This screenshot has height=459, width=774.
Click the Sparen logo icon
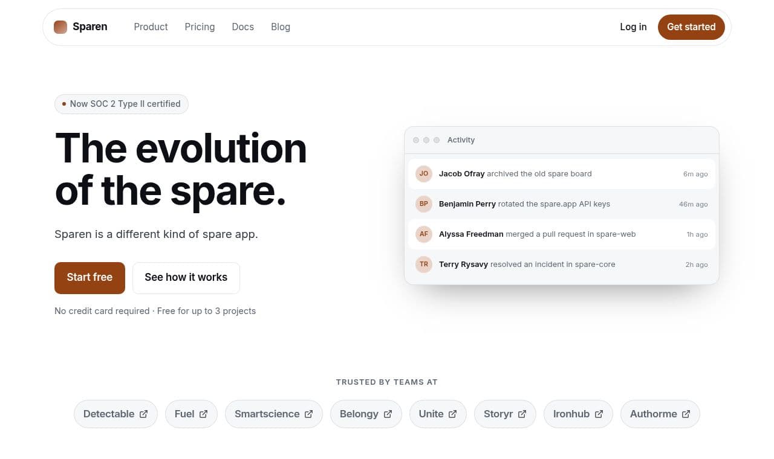point(60,27)
